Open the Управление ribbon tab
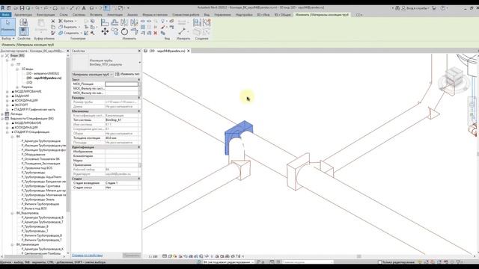Screen dimensions: 479x269 pyautogui.click(x=222, y=15)
